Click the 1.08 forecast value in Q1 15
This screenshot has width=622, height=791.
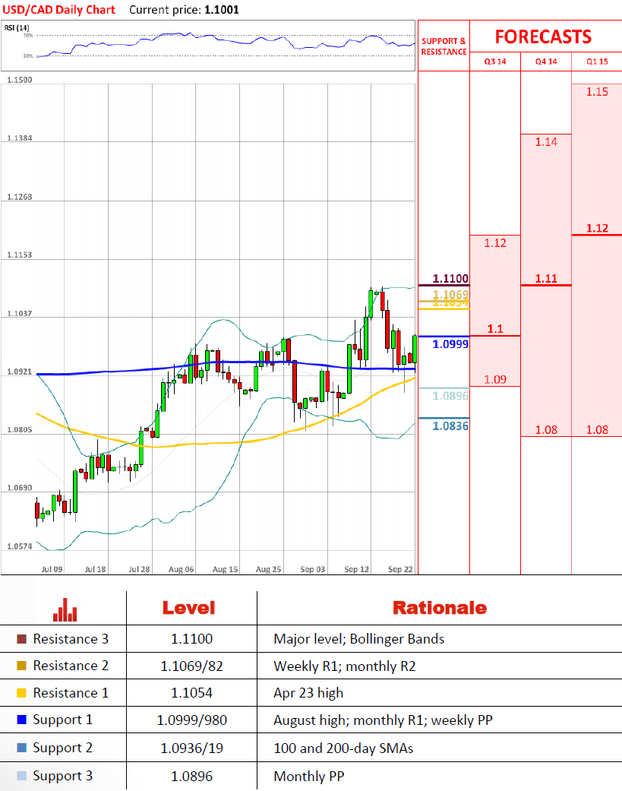(x=597, y=430)
